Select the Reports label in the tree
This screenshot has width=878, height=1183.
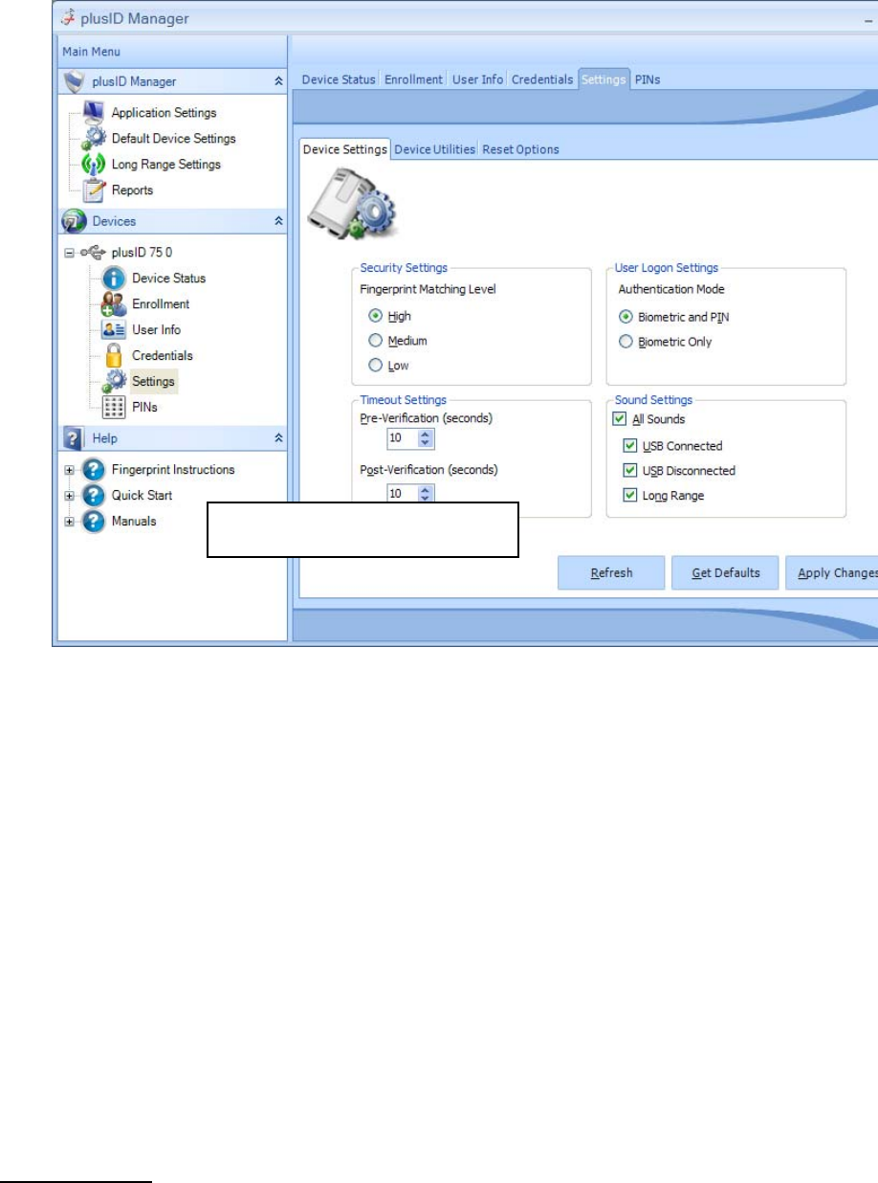tap(132, 190)
